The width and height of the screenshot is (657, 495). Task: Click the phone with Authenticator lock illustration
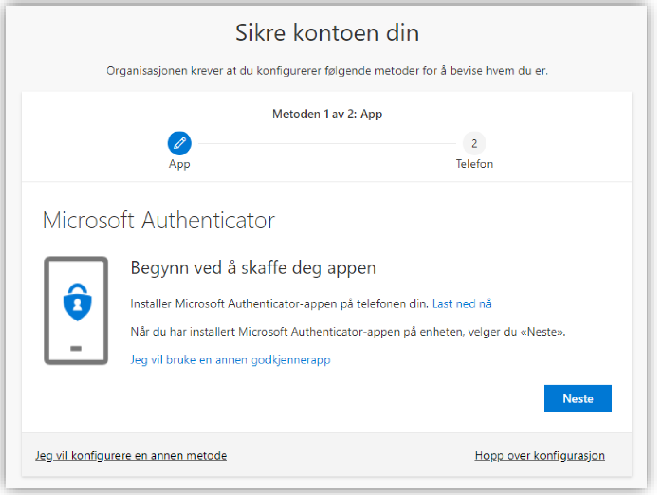tap(76, 311)
